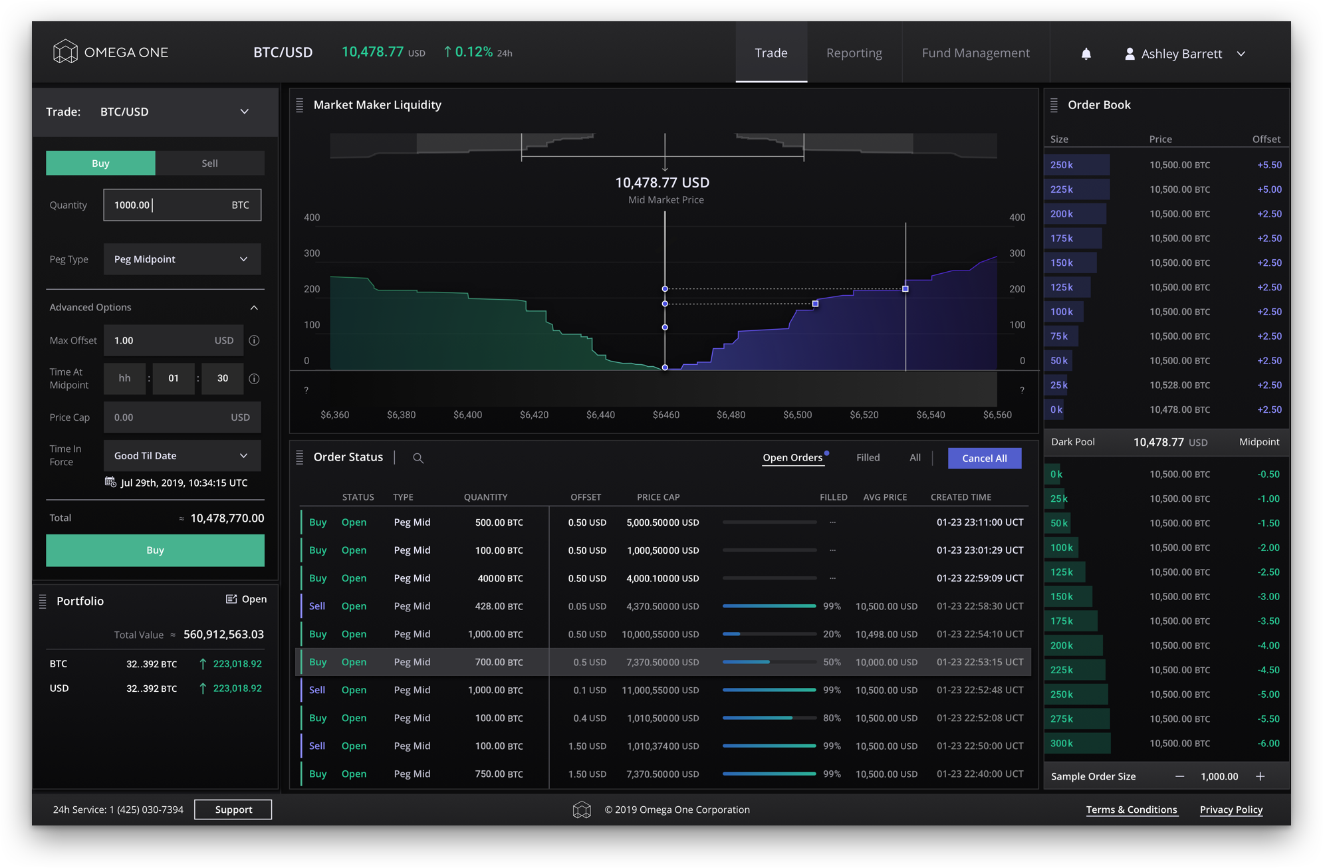Open the calendar date picker icon

(x=110, y=482)
